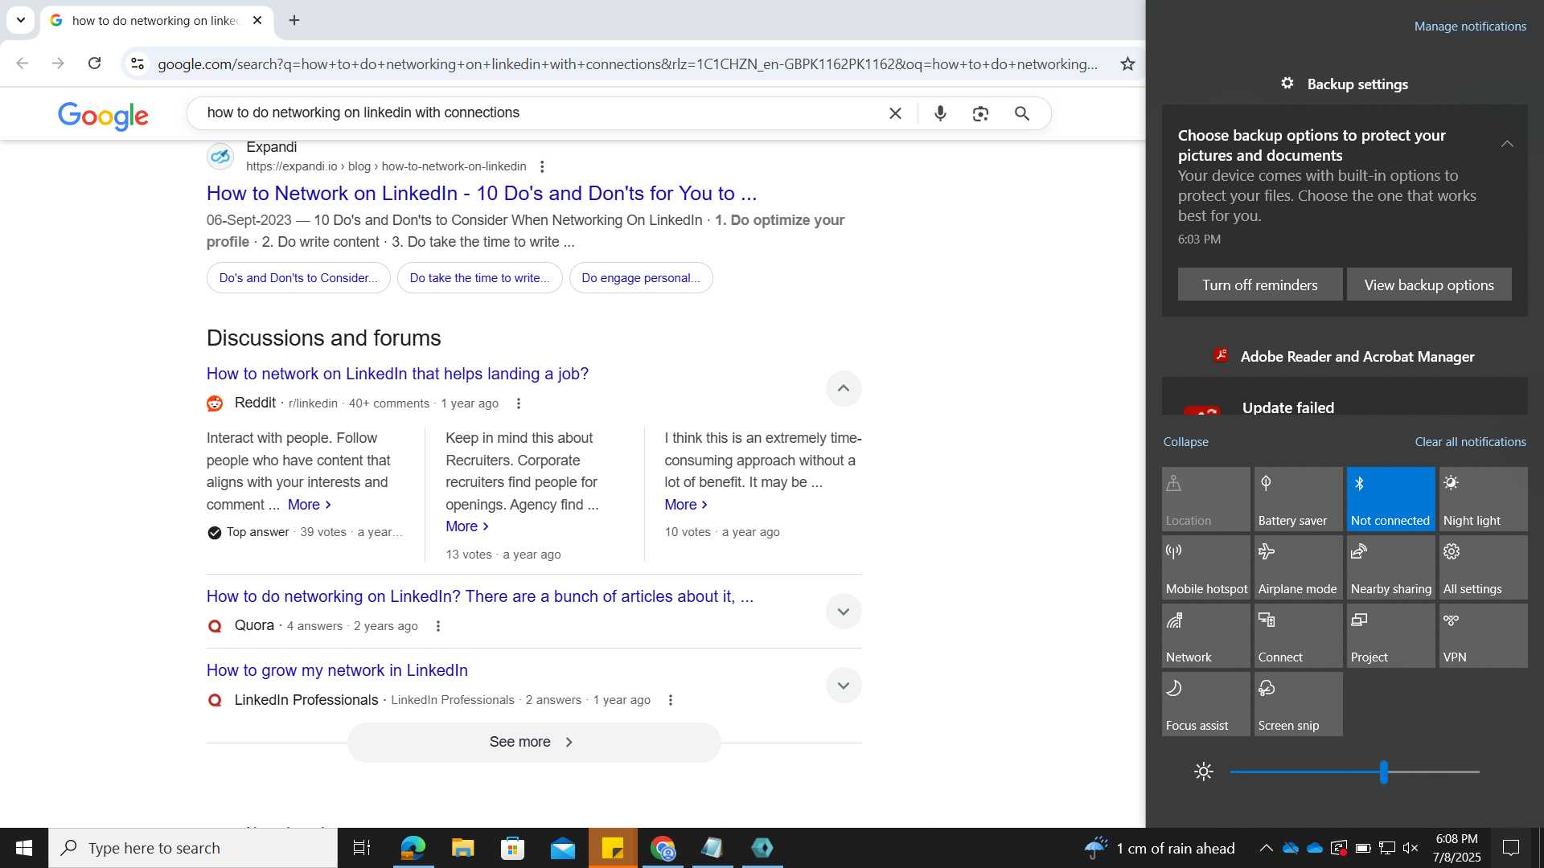Viewport: 1544px width, 868px height.
Task: Open 'How to Network on LinkedIn' Expandi result
Action: click(x=481, y=194)
